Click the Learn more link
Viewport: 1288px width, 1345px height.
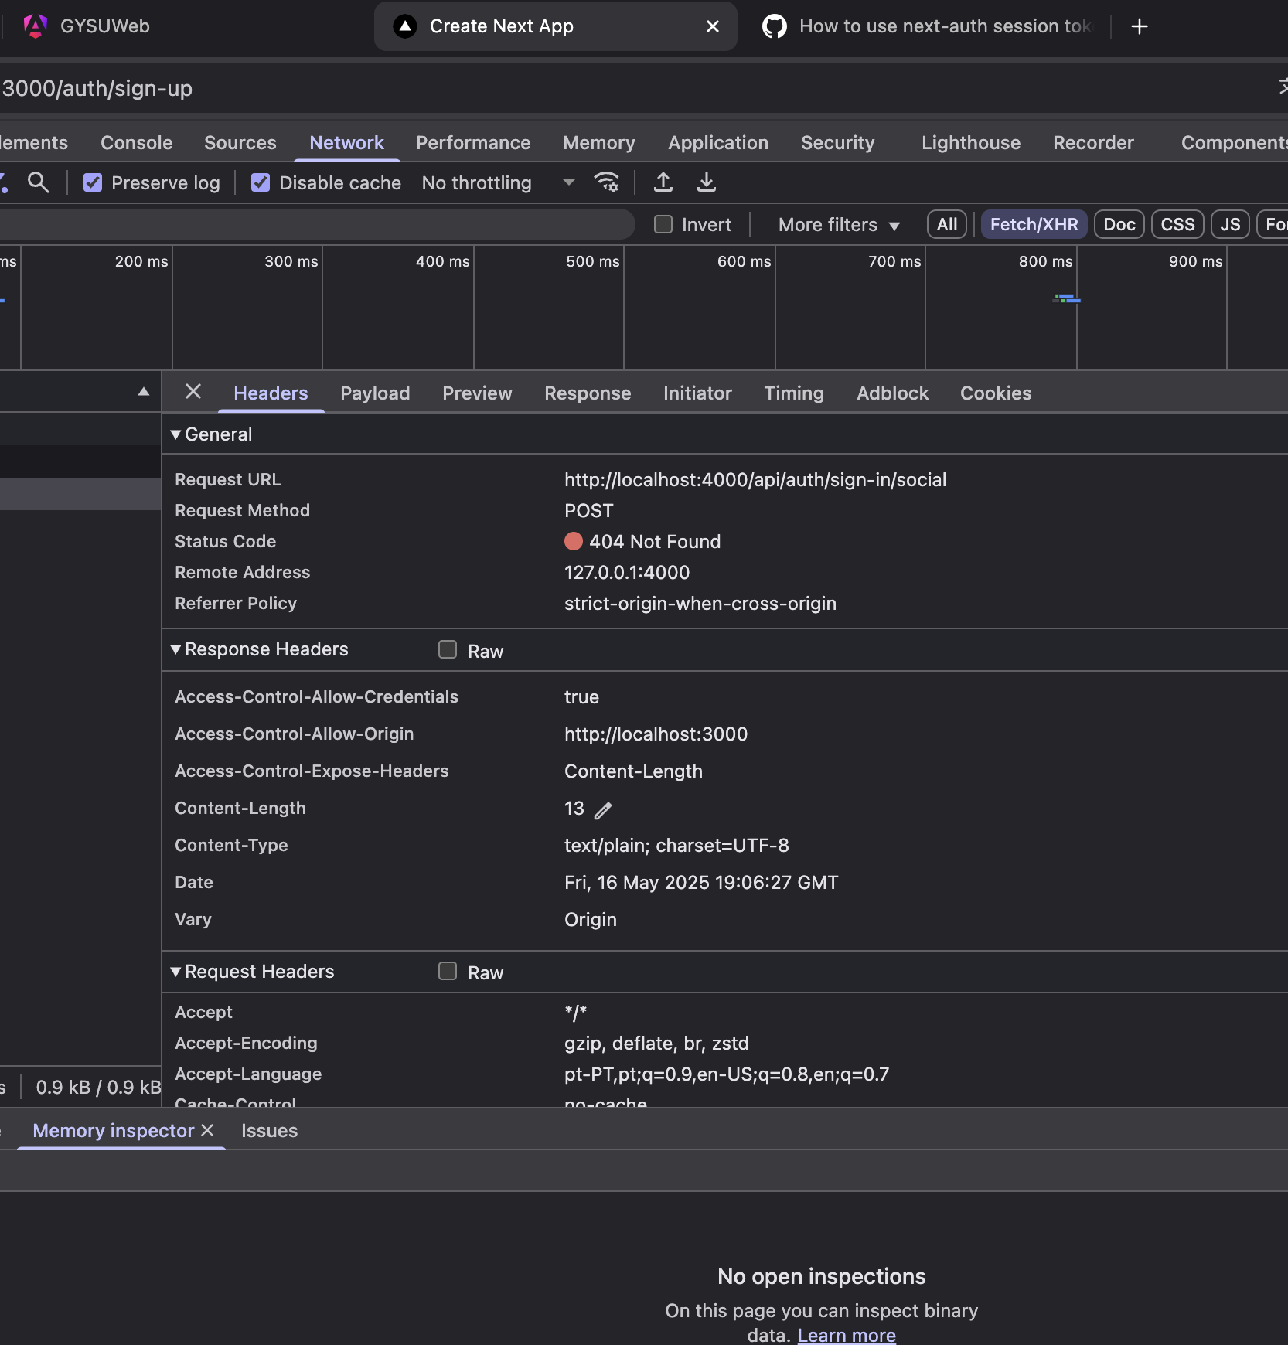[847, 1335]
